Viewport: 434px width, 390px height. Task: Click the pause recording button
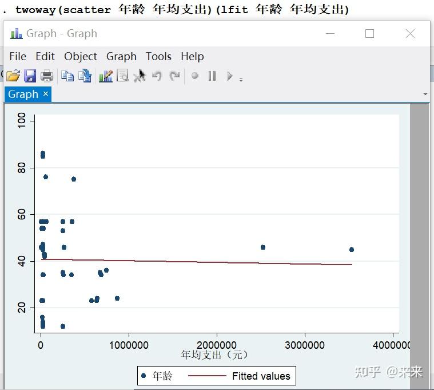(212, 76)
